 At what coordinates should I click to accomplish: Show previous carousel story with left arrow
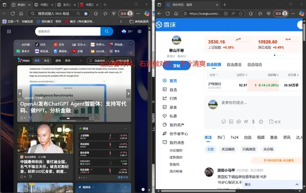click(20, 94)
